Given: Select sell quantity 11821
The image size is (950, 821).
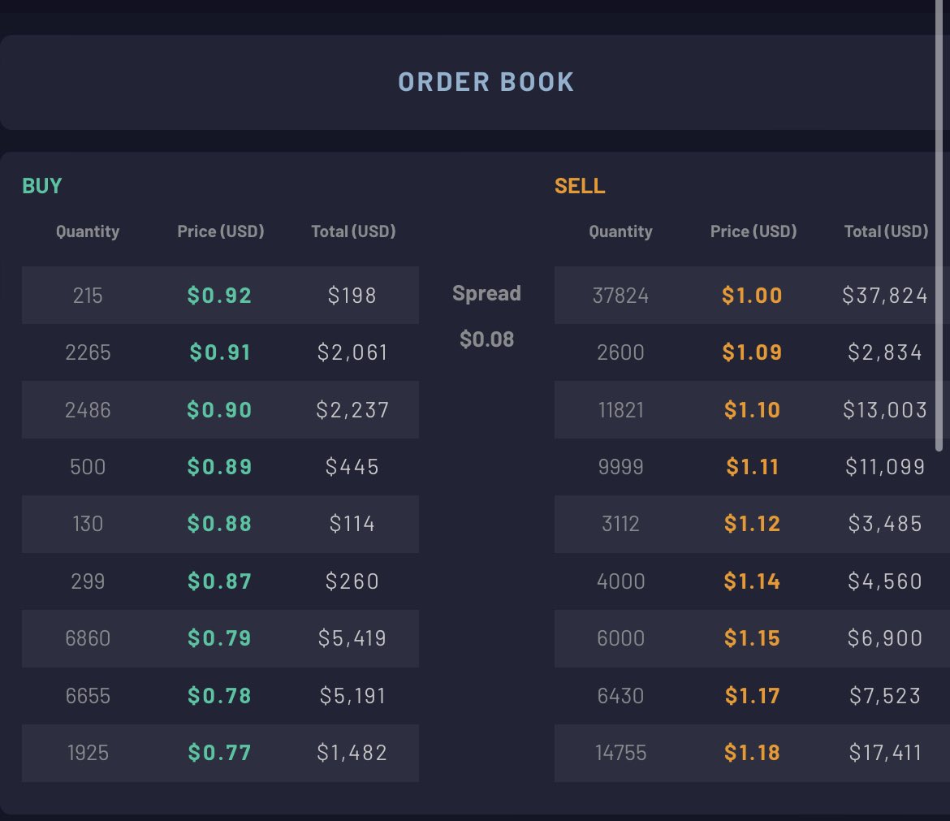Looking at the screenshot, I should click(x=620, y=409).
